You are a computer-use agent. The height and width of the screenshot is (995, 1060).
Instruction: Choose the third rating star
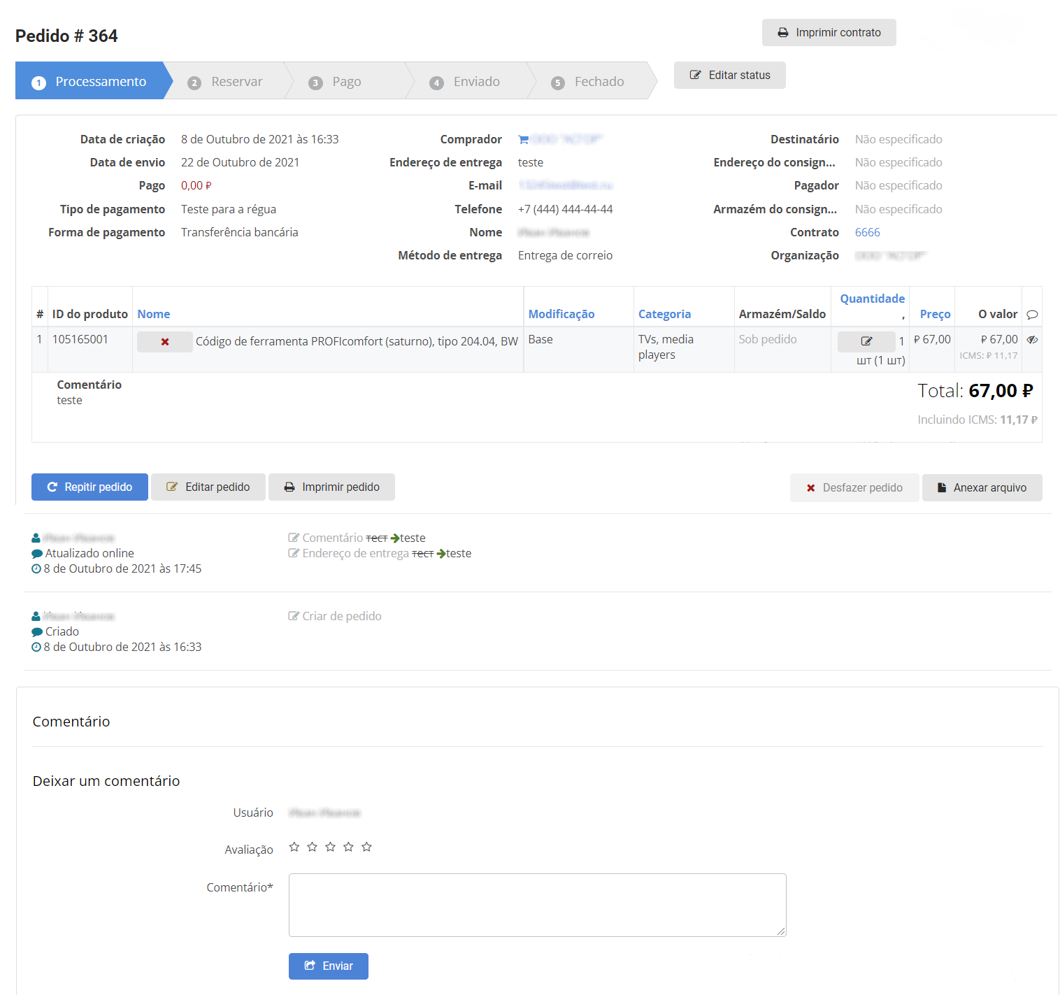click(x=330, y=847)
